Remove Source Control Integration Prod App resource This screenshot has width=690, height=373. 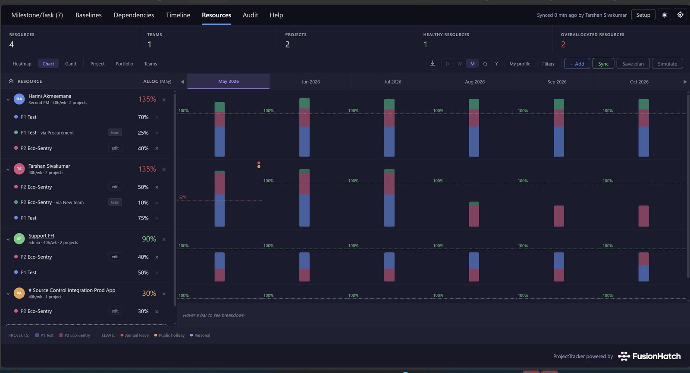tap(164, 294)
